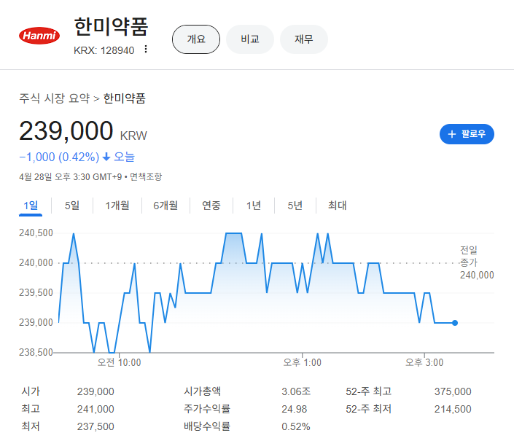Click the 시가총액 value 3.06조

pyautogui.click(x=296, y=391)
